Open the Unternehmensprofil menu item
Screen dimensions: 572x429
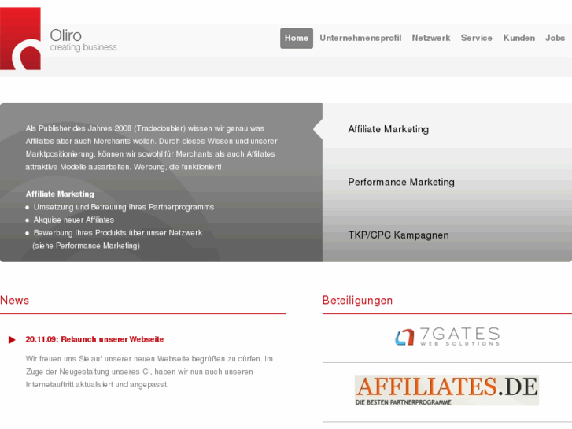tap(360, 38)
